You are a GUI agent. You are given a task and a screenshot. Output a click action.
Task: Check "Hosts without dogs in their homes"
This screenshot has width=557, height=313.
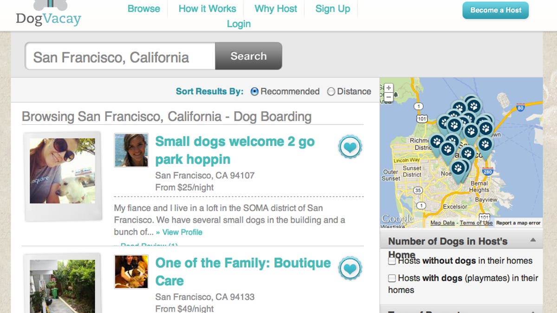[x=391, y=261]
